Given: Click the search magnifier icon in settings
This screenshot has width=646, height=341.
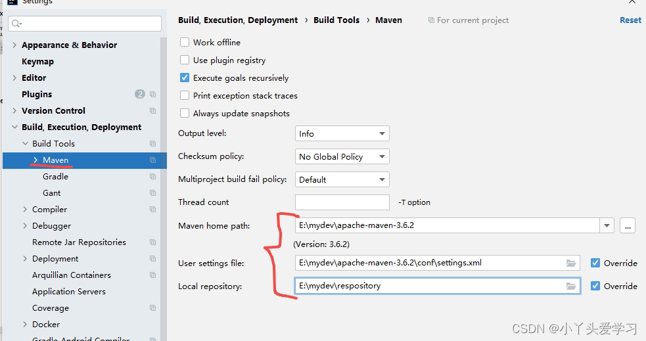Looking at the screenshot, I should pos(16,24).
